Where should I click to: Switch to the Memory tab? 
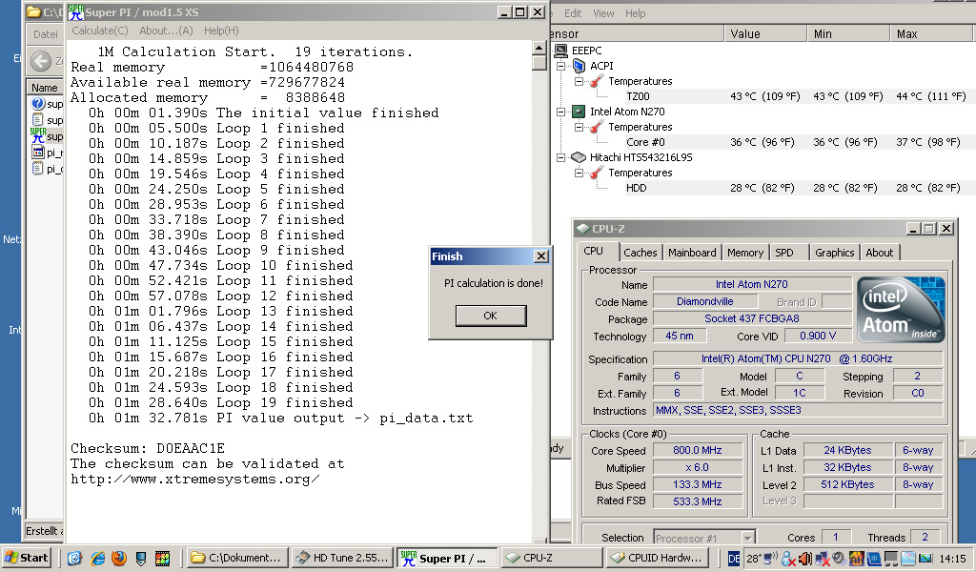click(x=745, y=252)
